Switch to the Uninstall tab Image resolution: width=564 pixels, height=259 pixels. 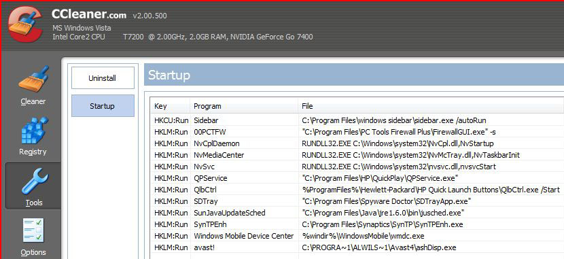click(103, 78)
